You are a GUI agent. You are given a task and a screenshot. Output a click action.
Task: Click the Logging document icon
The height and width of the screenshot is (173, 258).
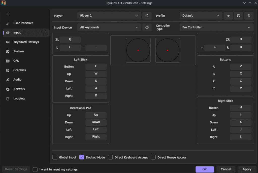pos(8,98)
